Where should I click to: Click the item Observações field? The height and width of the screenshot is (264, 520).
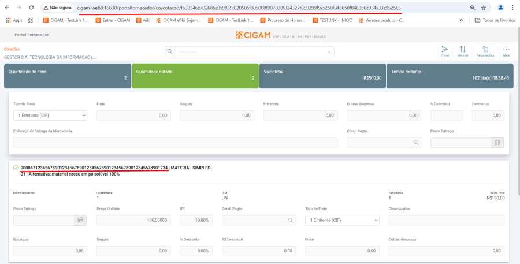click(447, 220)
